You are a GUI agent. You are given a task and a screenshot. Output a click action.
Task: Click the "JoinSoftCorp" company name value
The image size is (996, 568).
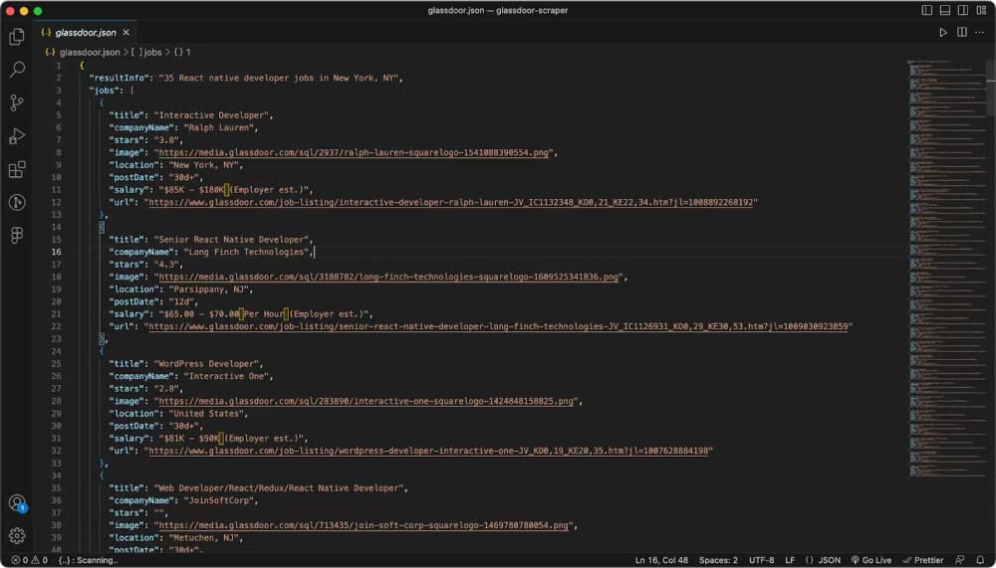tap(218, 500)
